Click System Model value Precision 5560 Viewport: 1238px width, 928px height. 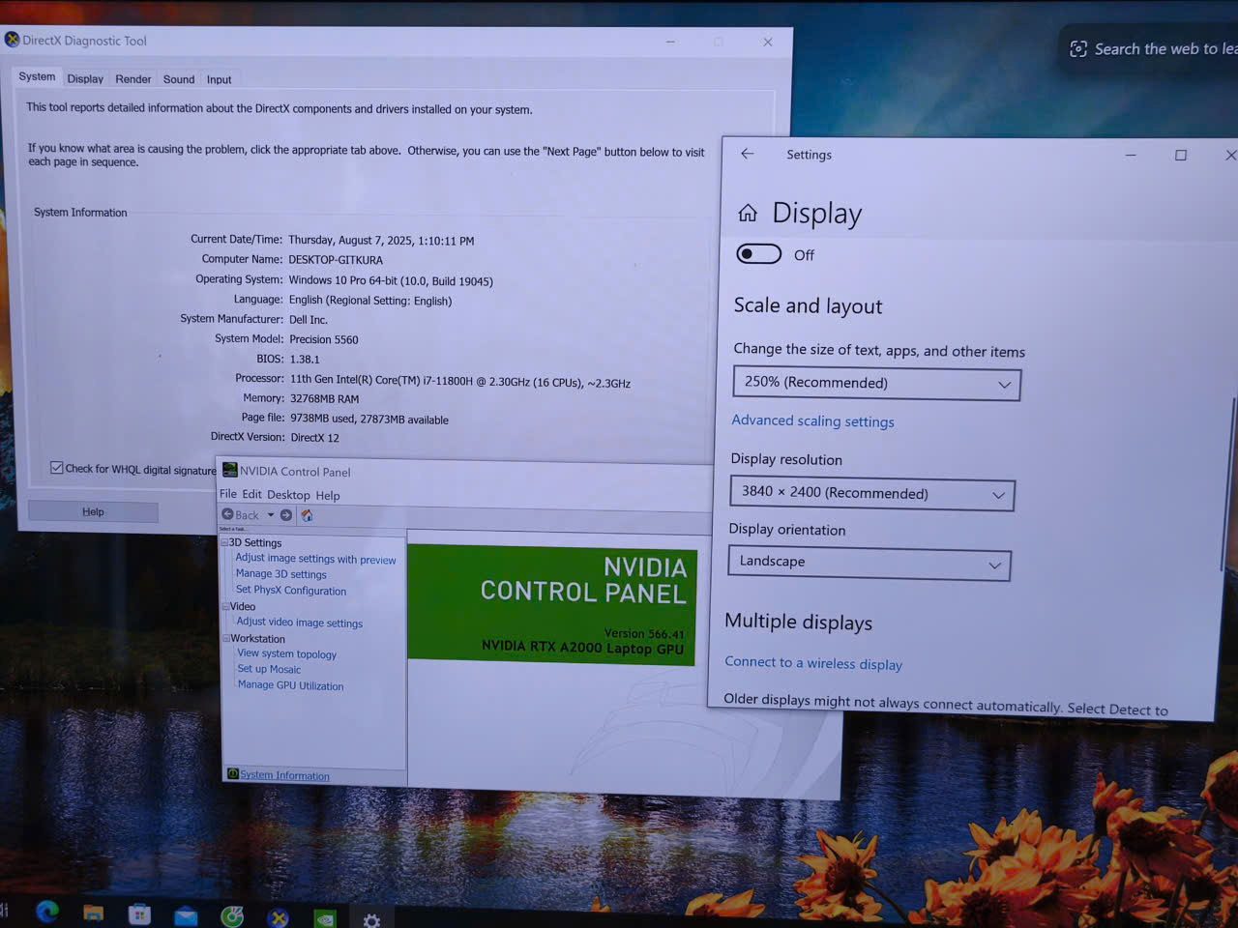(324, 339)
